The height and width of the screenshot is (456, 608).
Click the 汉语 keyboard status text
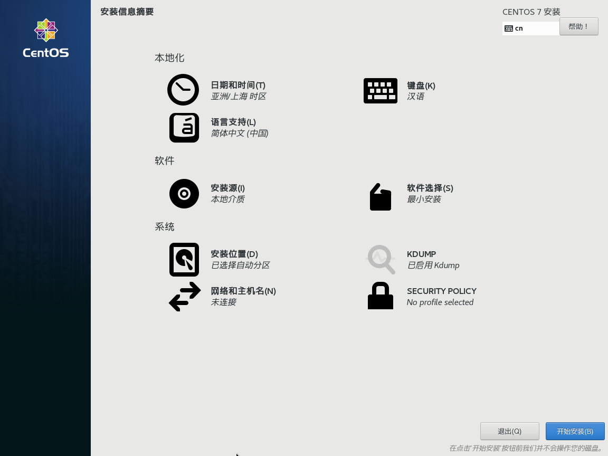tap(415, 96)
